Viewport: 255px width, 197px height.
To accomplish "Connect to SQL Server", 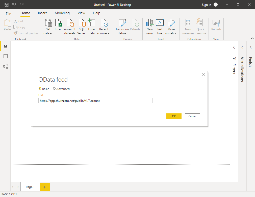I will tap(82, 27).
